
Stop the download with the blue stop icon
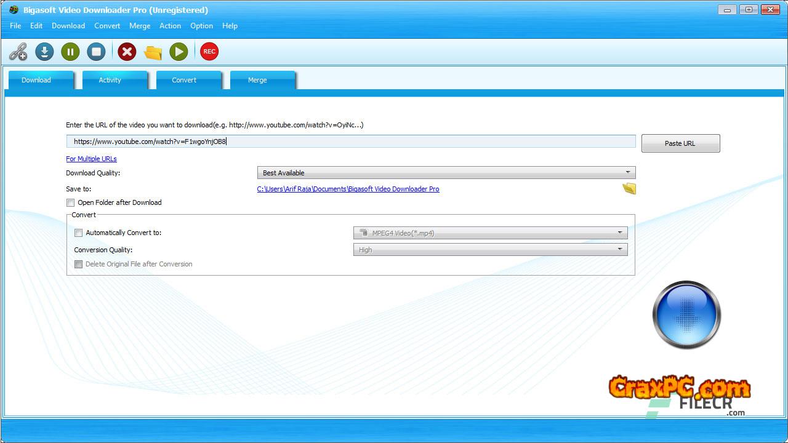pos(96,52)
